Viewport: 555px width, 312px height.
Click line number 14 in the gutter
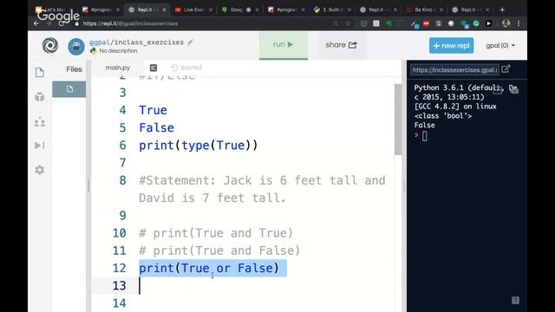120,303
